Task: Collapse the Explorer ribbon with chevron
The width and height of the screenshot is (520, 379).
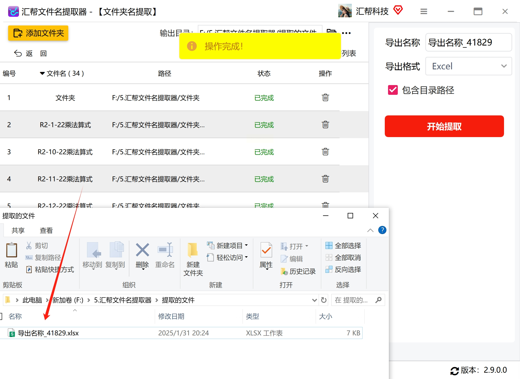Action: [370, 230]
